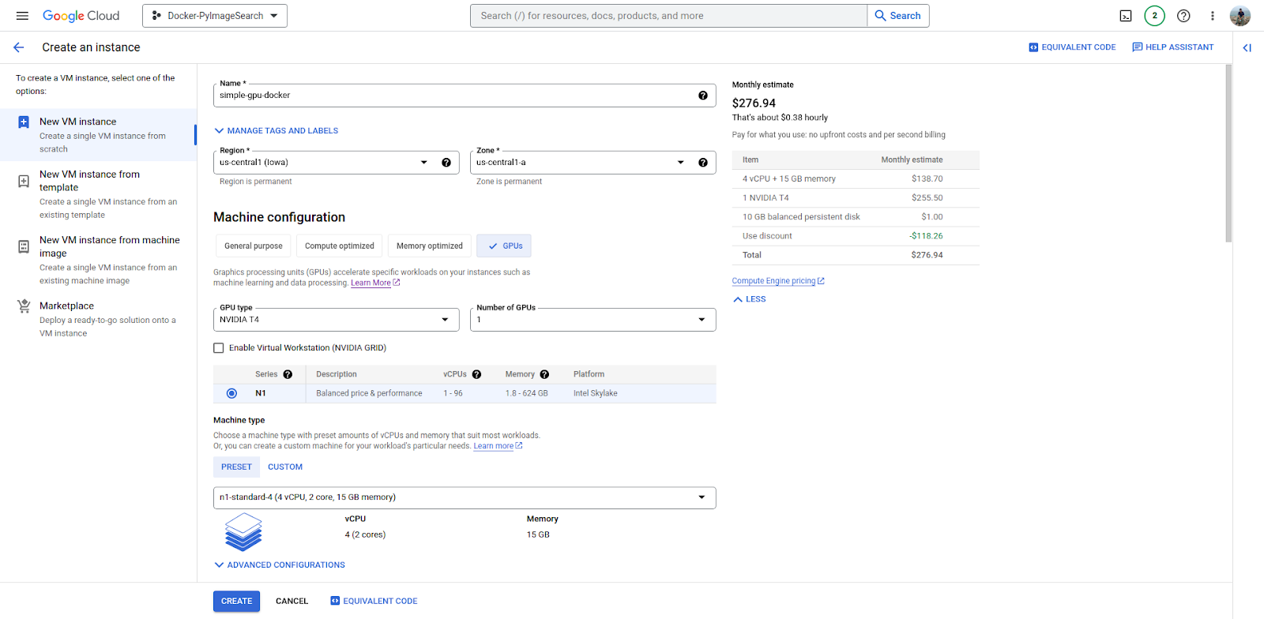The height and width of the screenshot is (619, 1264).
Task: Select the Marketplace option
Action: point(98,319)
